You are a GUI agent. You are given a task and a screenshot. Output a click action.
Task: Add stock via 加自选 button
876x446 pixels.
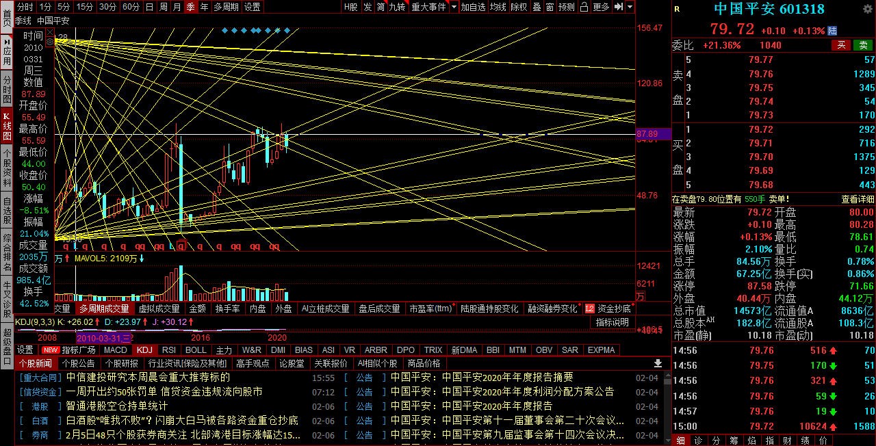[x=473, y=7]
